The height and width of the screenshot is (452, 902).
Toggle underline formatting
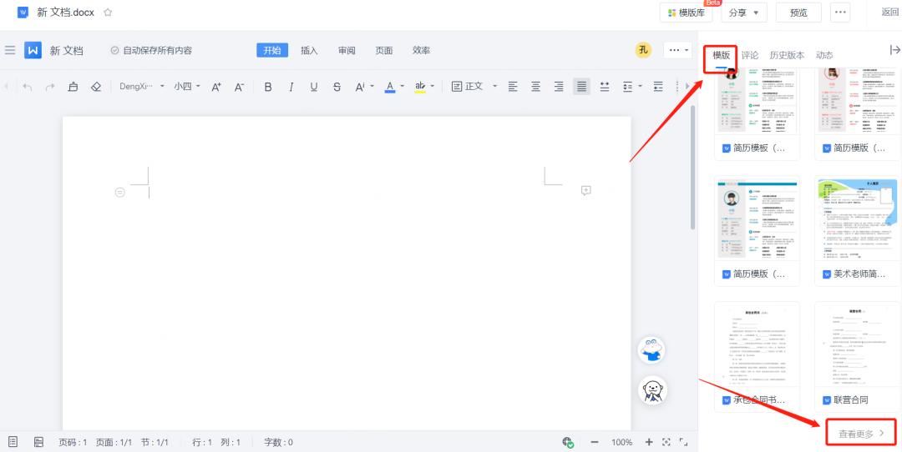click(x=313, y=87)
